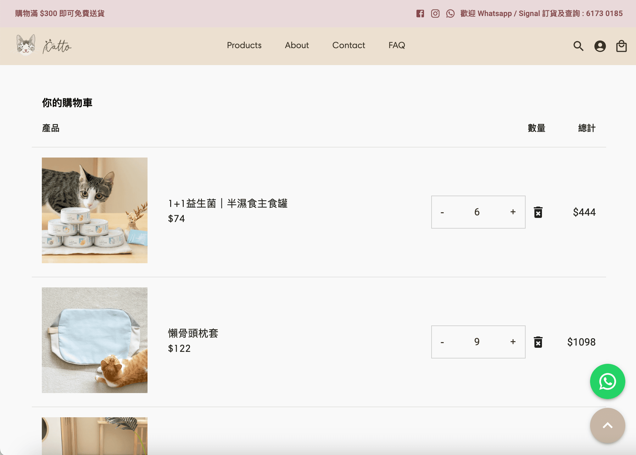The height and width of the screenshot is (455, 636).
Task: Open the search magnifier icon
Action: pos(578,46)
